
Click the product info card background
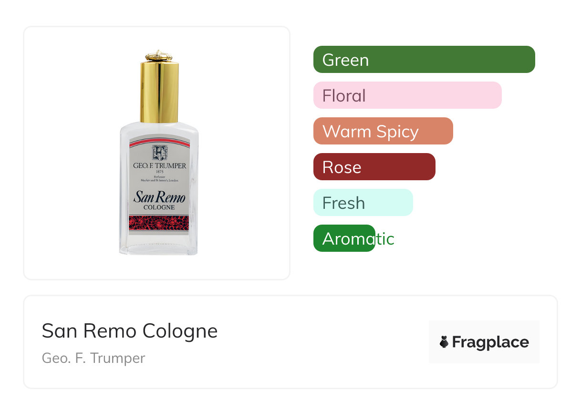pos(290,342)
